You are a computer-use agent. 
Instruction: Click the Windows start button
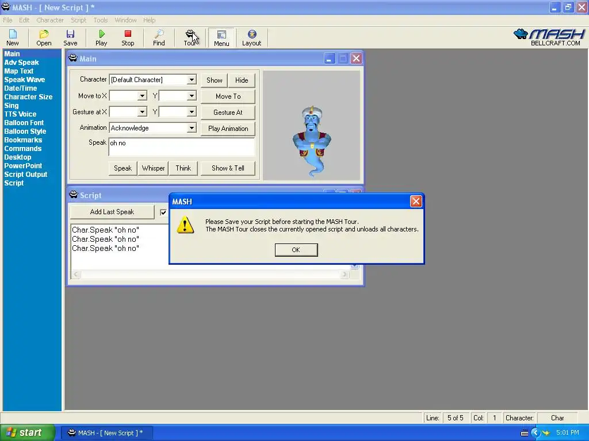click(x=28, y=433)
